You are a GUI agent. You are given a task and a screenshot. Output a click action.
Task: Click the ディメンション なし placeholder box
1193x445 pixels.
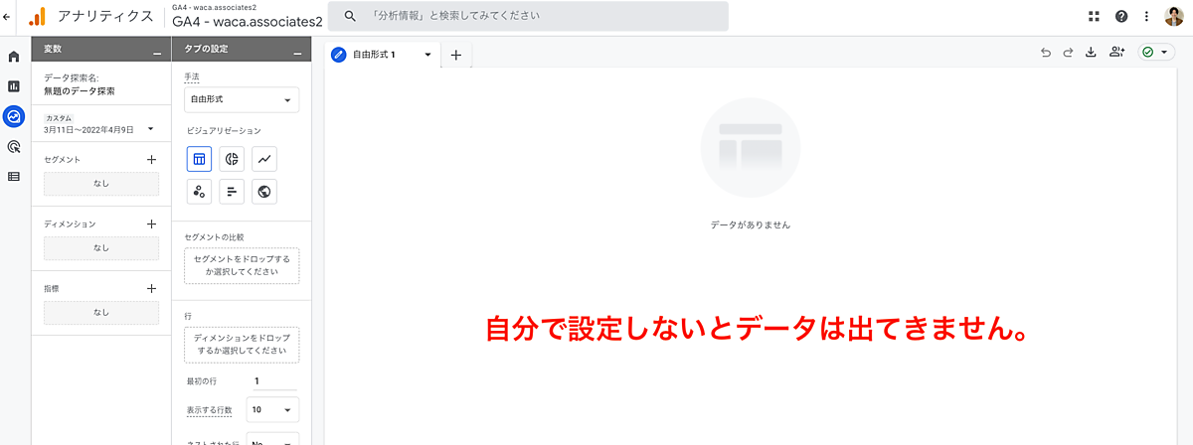(101, 248)
